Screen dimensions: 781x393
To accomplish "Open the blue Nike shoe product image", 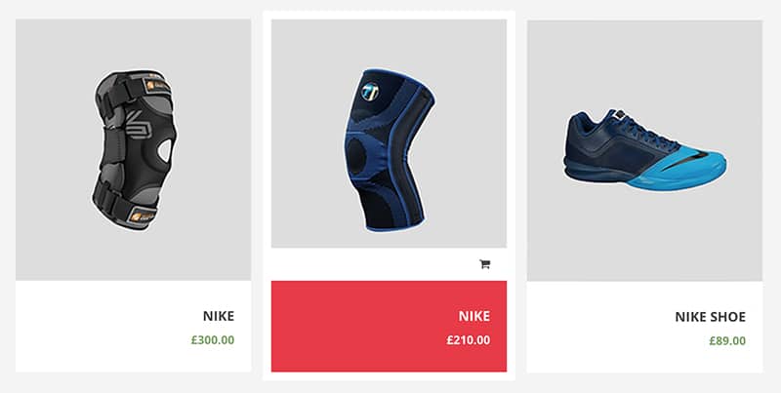I will 644,150.
